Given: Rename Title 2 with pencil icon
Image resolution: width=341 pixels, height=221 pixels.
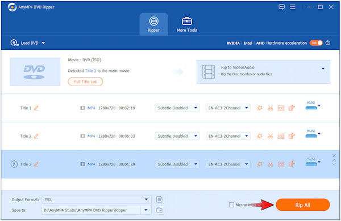Looking at the screenshot, I should coord(36,136).
